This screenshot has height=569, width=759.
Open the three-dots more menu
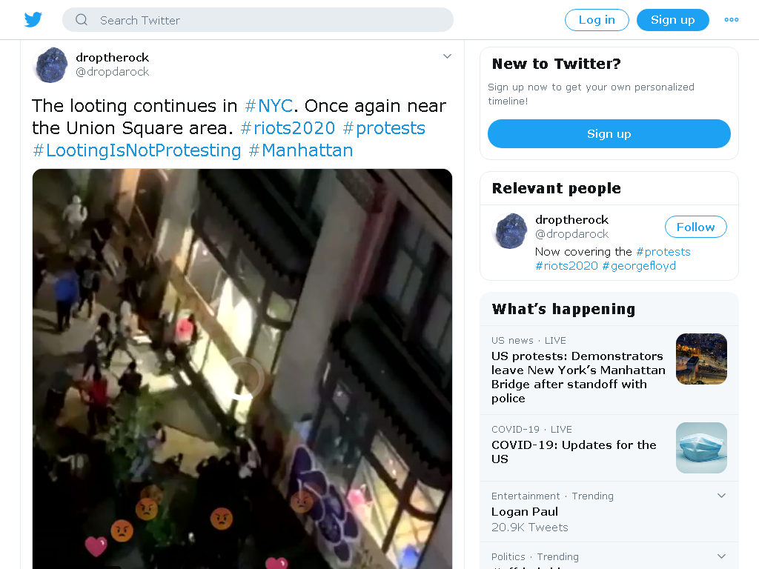[x=731, y=20]
